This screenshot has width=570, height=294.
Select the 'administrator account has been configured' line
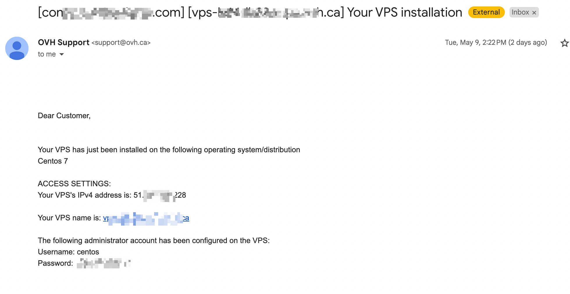coord(154,240)
